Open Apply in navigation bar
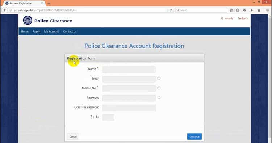 click(x=36, y=31)
